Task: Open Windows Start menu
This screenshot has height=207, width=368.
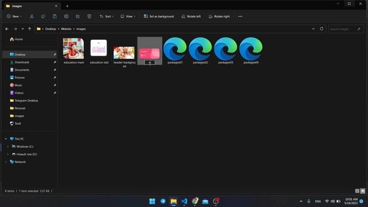Action: (152, 201)
